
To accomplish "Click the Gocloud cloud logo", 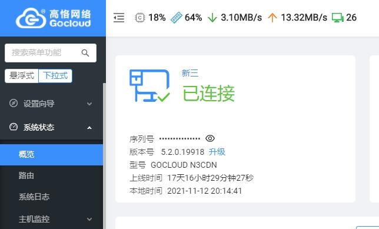I will pyautogui.click(x=31, y=18).
